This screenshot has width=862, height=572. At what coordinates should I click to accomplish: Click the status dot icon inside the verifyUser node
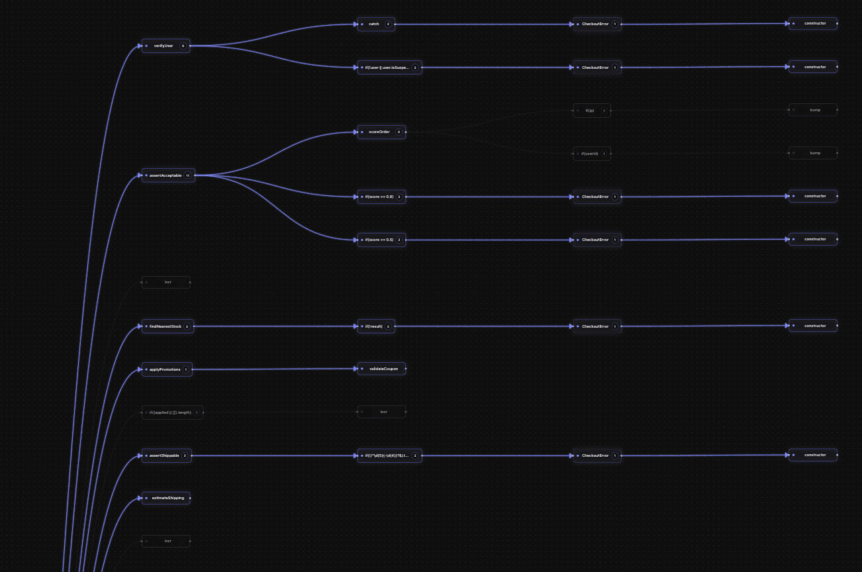tap(146, 46)
